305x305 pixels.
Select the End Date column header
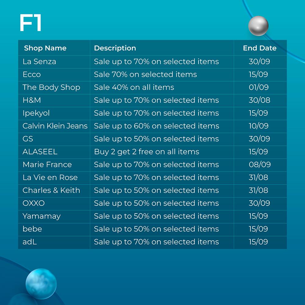tap(260, 48)
